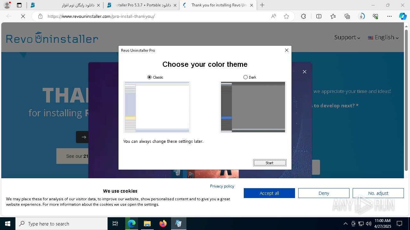Click the No, adjust cookies button

click(378, 193)
